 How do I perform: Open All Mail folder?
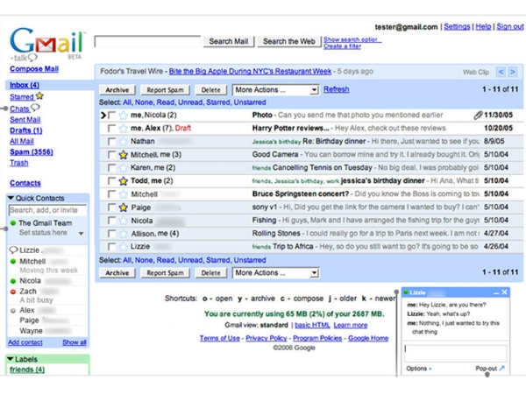tap(22, 141)
